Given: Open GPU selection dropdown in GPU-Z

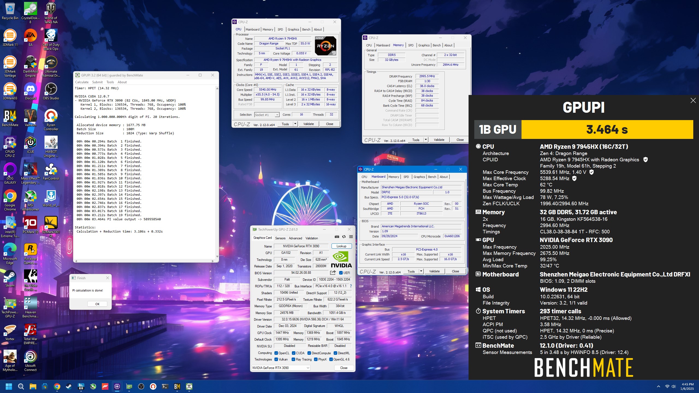Looking at the screenshot, I should tap(281, 368).
